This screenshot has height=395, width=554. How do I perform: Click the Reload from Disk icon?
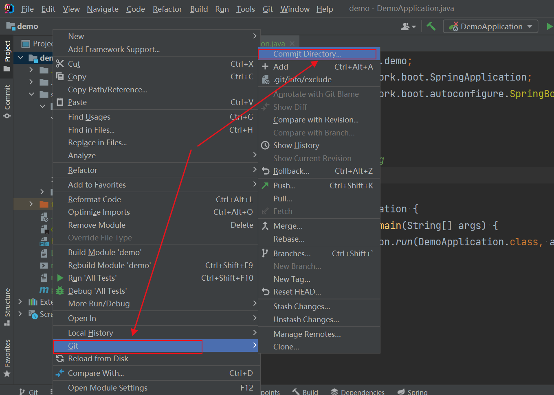pyautogui.click(x=60, y=358)
